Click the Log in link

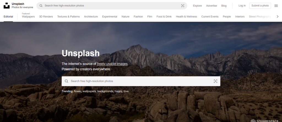(x=242, y=6)
